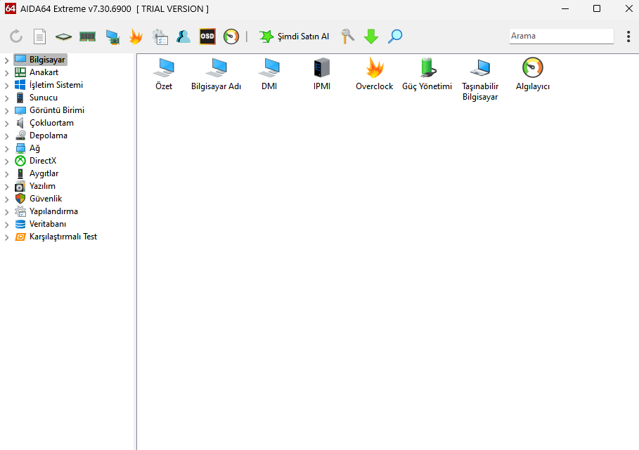Select Karşılaştırmalı Test in the tree
The height and width of the screenshot is (450, 639).
coord(63,237)
